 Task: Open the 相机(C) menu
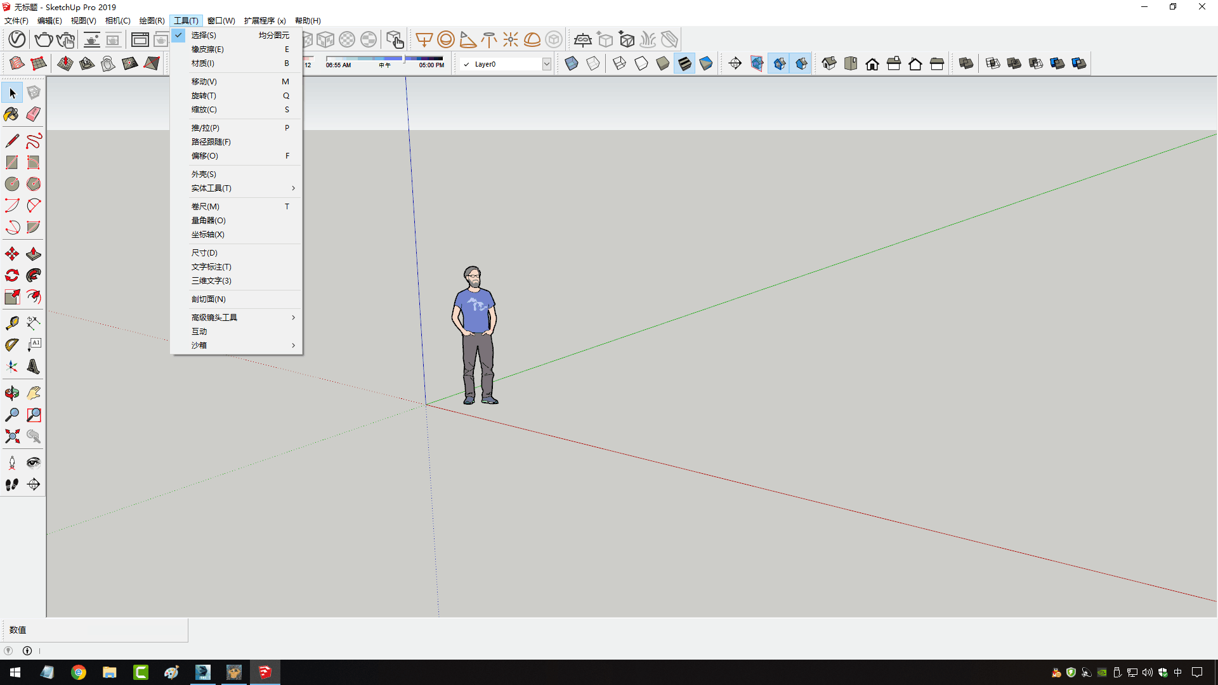pos(117,20)
